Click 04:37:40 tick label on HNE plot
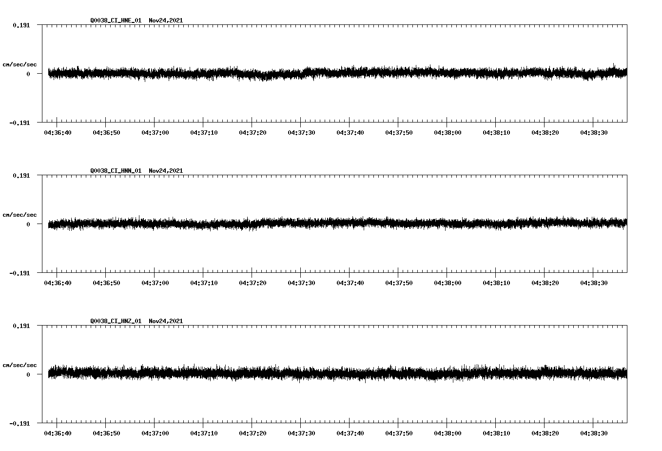662x451 pixels. click(x=350, y=133)
